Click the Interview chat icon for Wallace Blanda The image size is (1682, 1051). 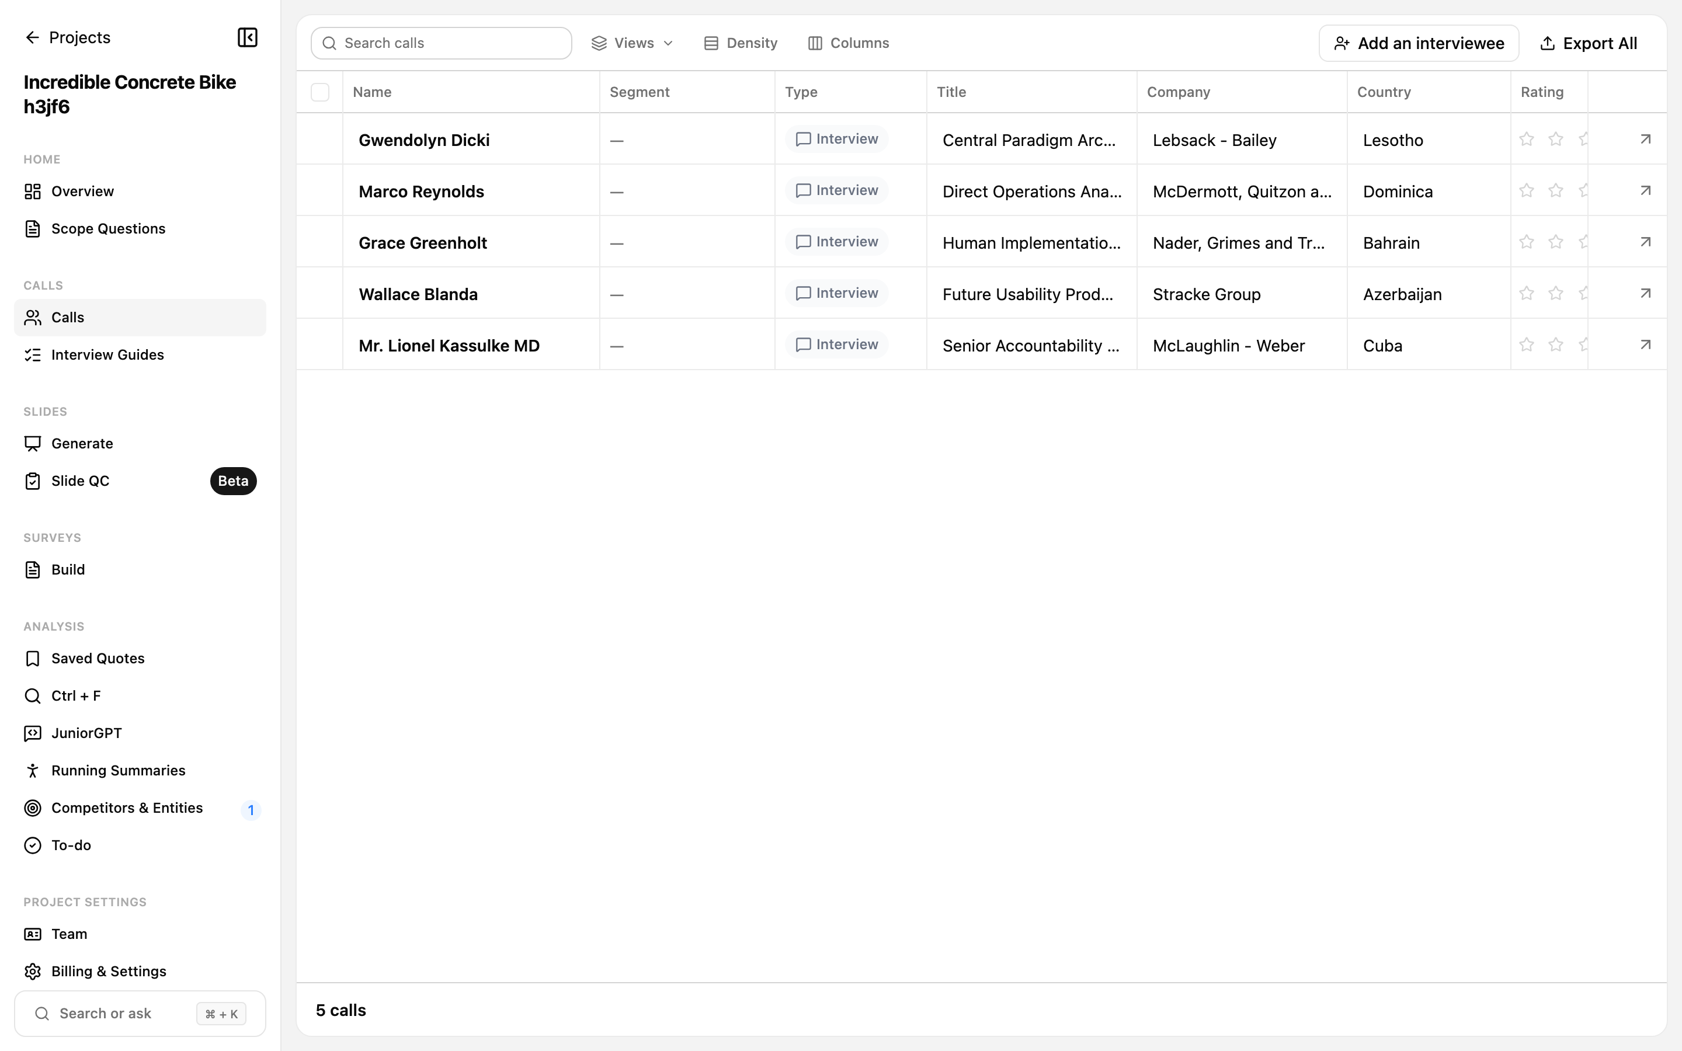click(803, 293)
